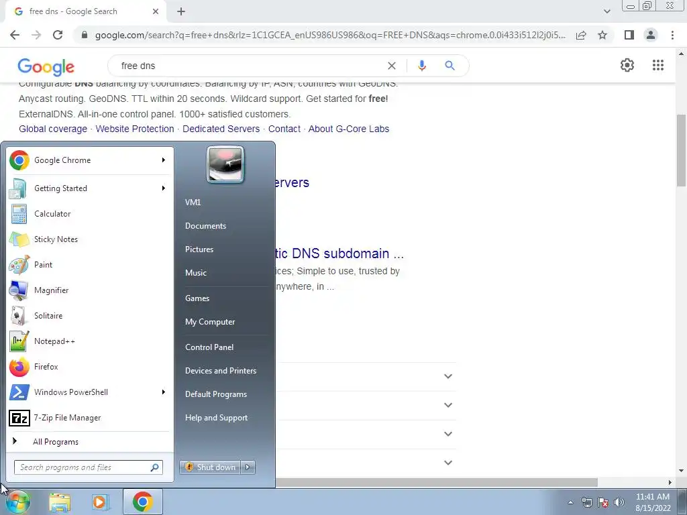This screenshot has height=515, width=687.
Task: Click the user account picture
Action: pos(225,165)
